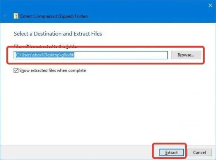The width and height of the screenshot is (216, 160).
Task: Open the Browse... folder picker
Action: [186, 55]
